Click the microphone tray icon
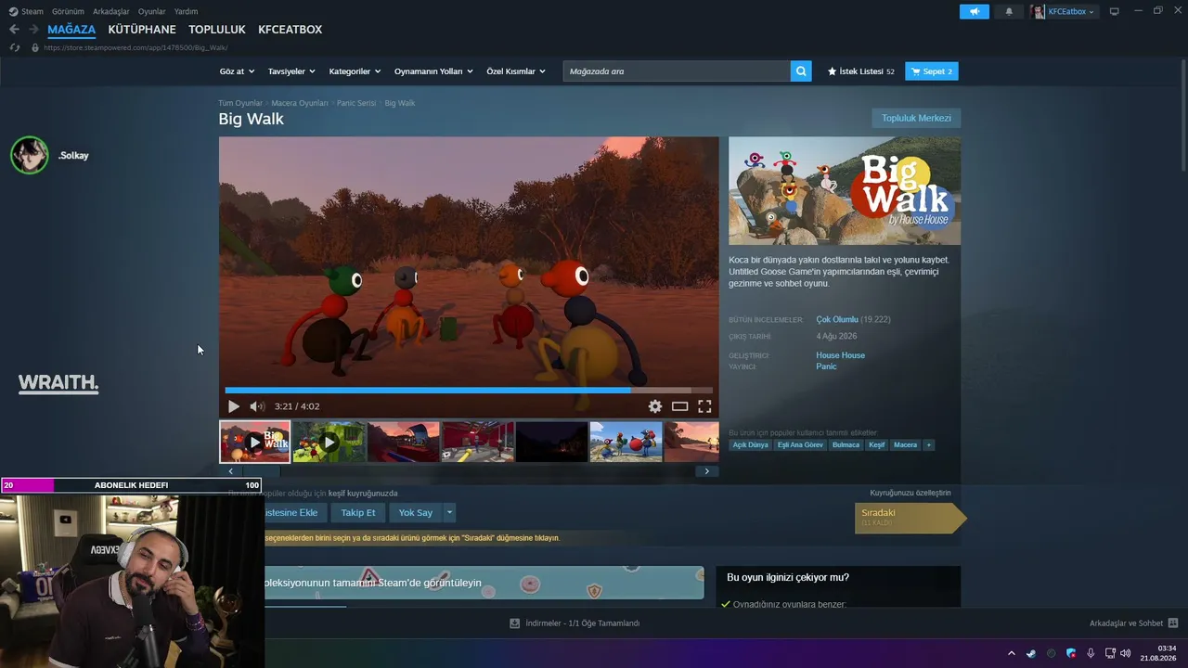 pos(1091,653)
